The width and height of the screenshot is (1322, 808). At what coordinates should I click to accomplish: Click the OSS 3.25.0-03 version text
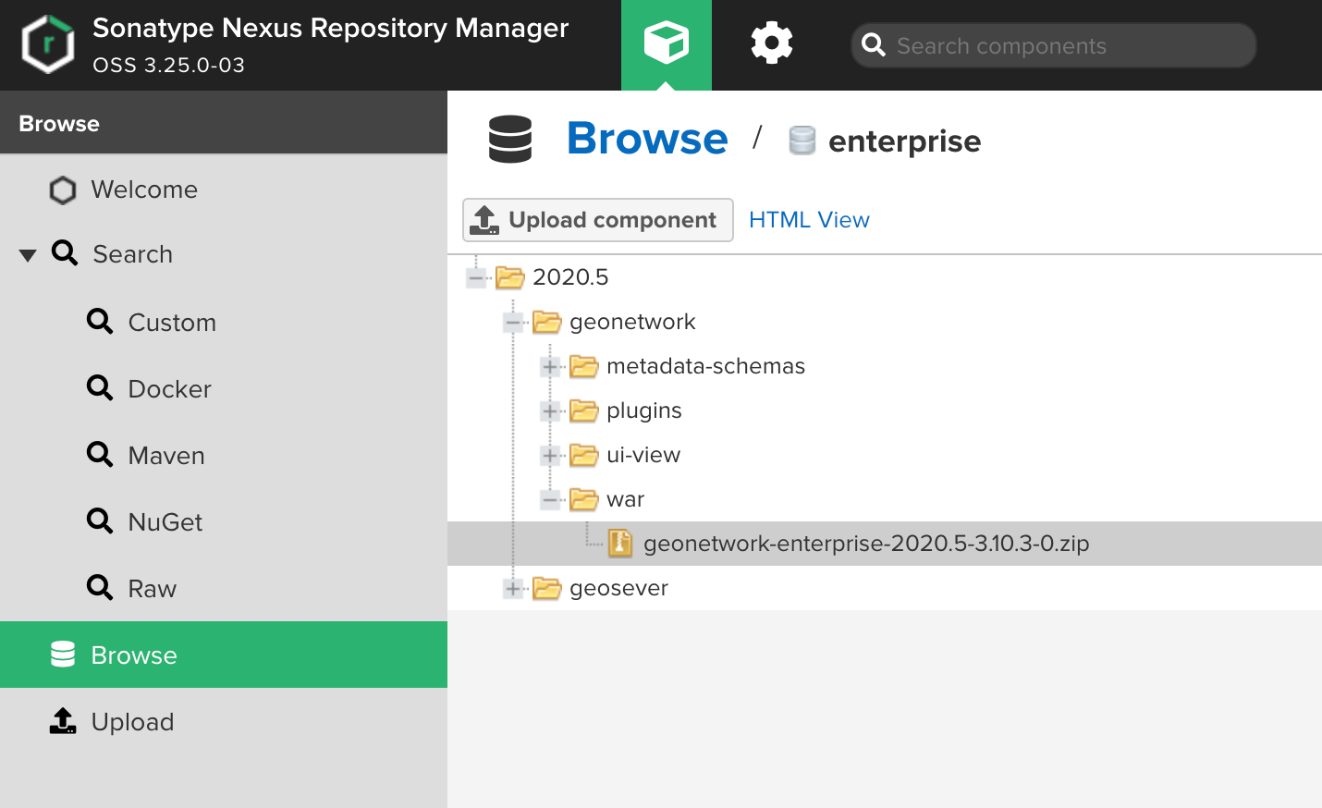pyautogui.click(x=169, y=65)
